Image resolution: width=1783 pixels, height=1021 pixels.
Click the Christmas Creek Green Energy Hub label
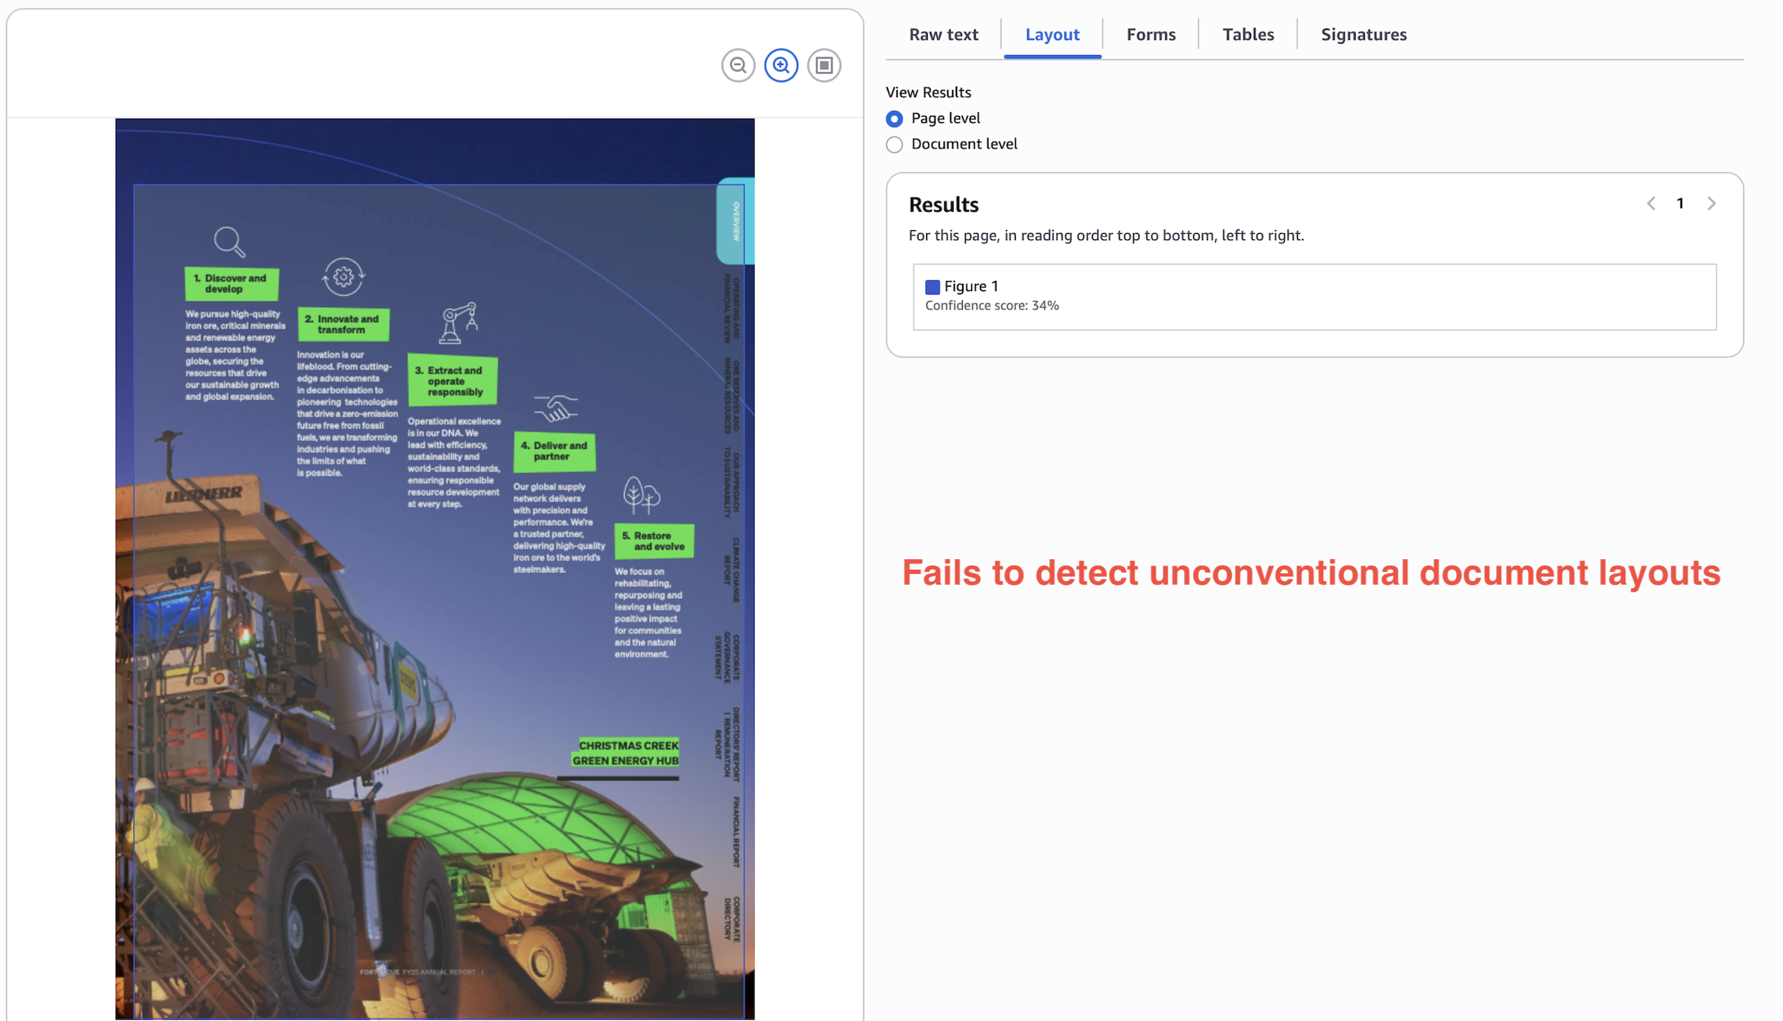coord(626,753)
